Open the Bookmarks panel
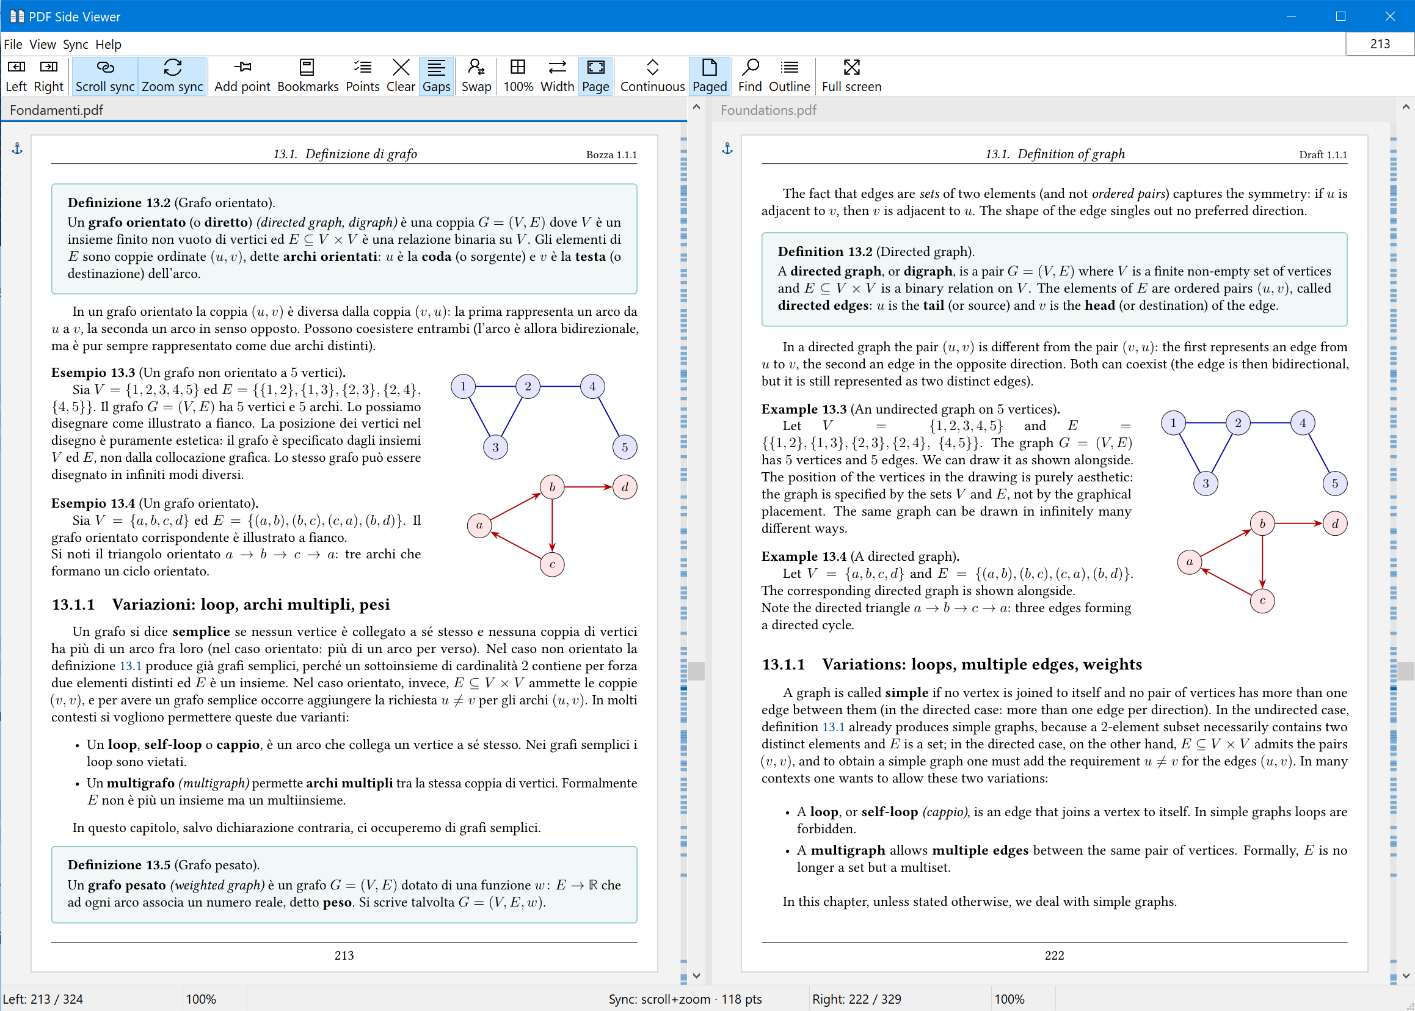This screenshot has width=1415, height=1011. (x=307, y=76)
